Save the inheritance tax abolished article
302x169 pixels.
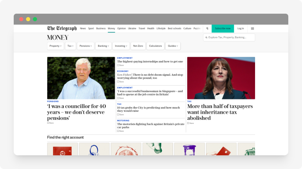pyautogui.click(x=191, y=123)
